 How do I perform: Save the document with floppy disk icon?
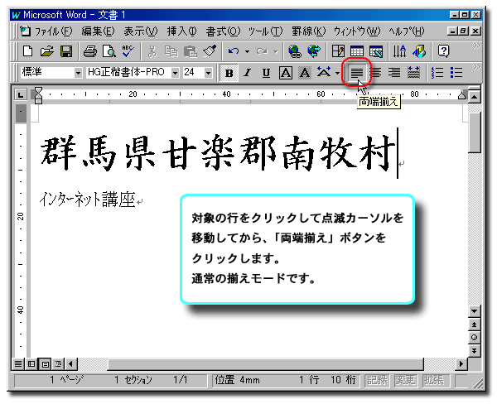tap(66, 51)
